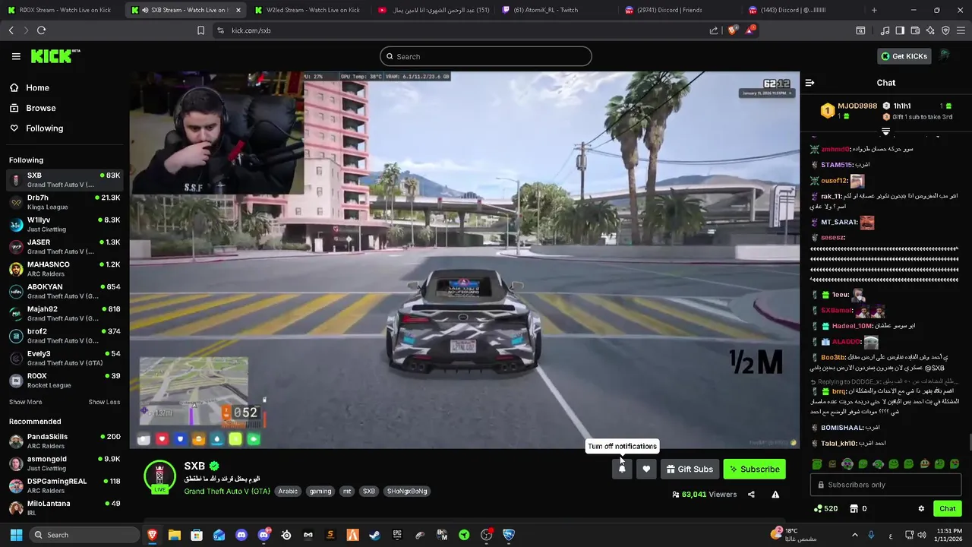Click Show More under Following

pos(26,402)
